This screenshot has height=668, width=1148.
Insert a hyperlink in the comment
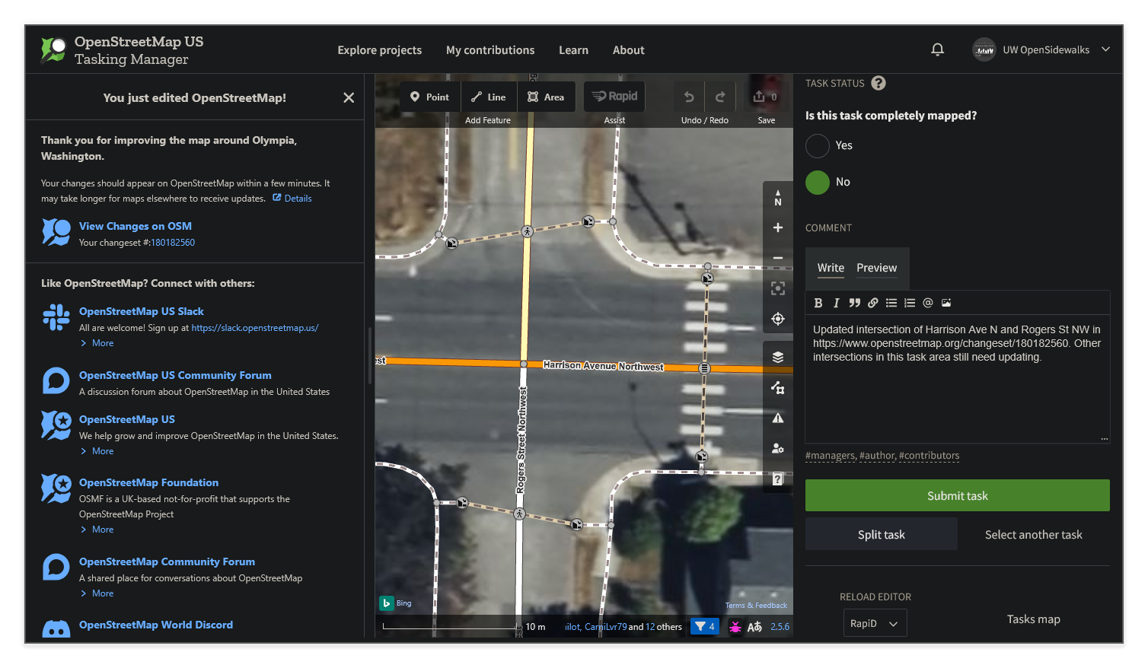coord(872,302)
